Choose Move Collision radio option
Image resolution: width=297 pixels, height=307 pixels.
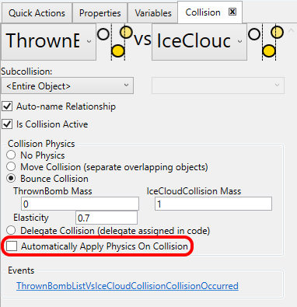point(11,167)
